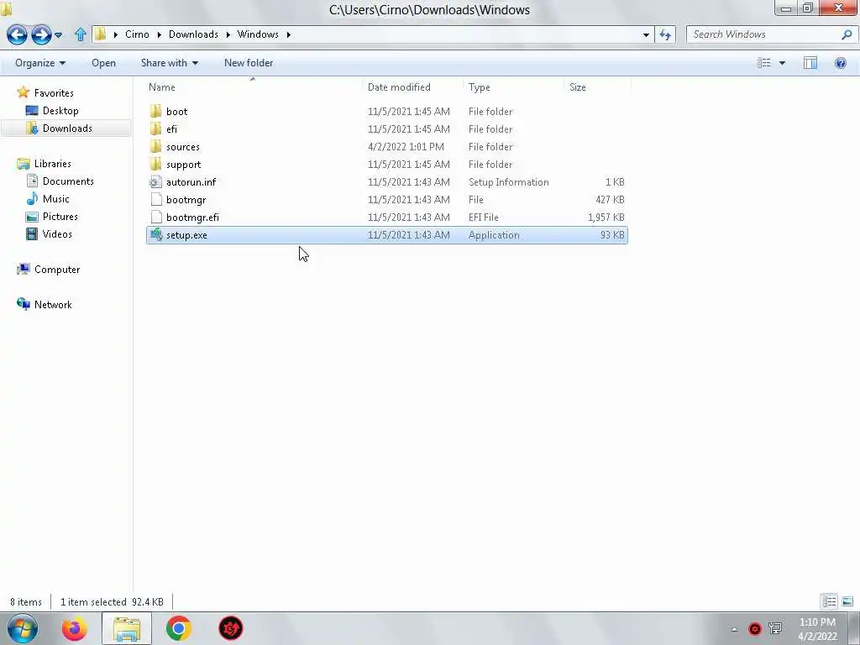
Task: Click the Cirno breadcrumb in address bar
Action: pos(137,34)
